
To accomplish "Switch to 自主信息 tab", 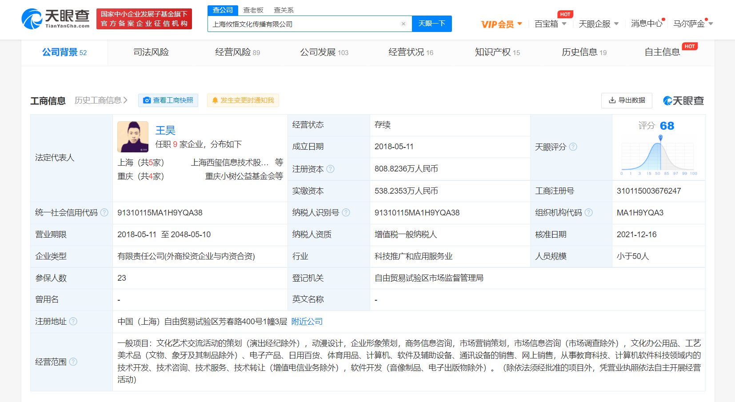I will click(x=662, y=52).
